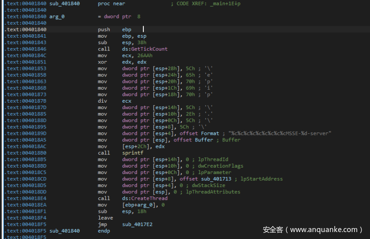Select the leave instruction
Image resolution: width=370 pixels, height=239 pixels.
pyautogui.click(x=105, y=218)
